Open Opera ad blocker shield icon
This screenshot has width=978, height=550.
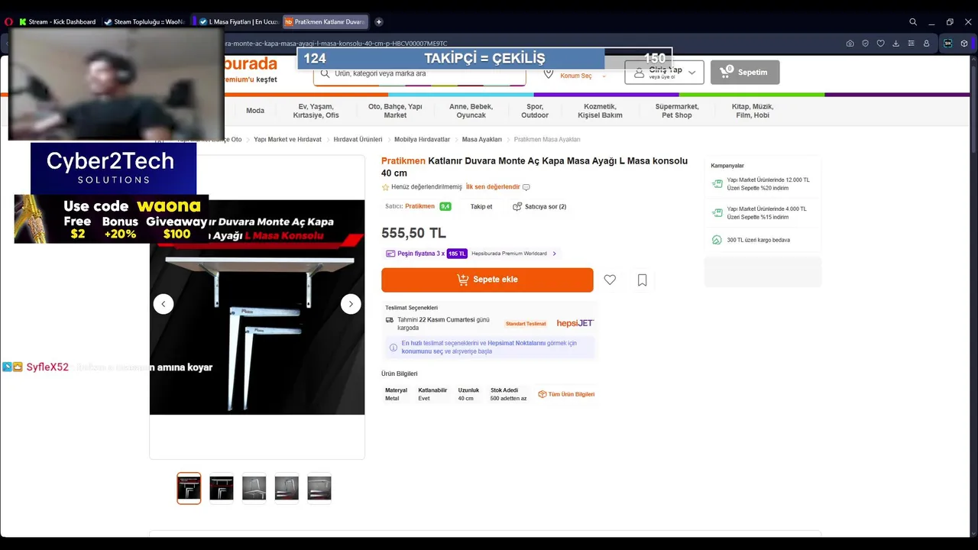pyautogui.click(x=865, y=44)
